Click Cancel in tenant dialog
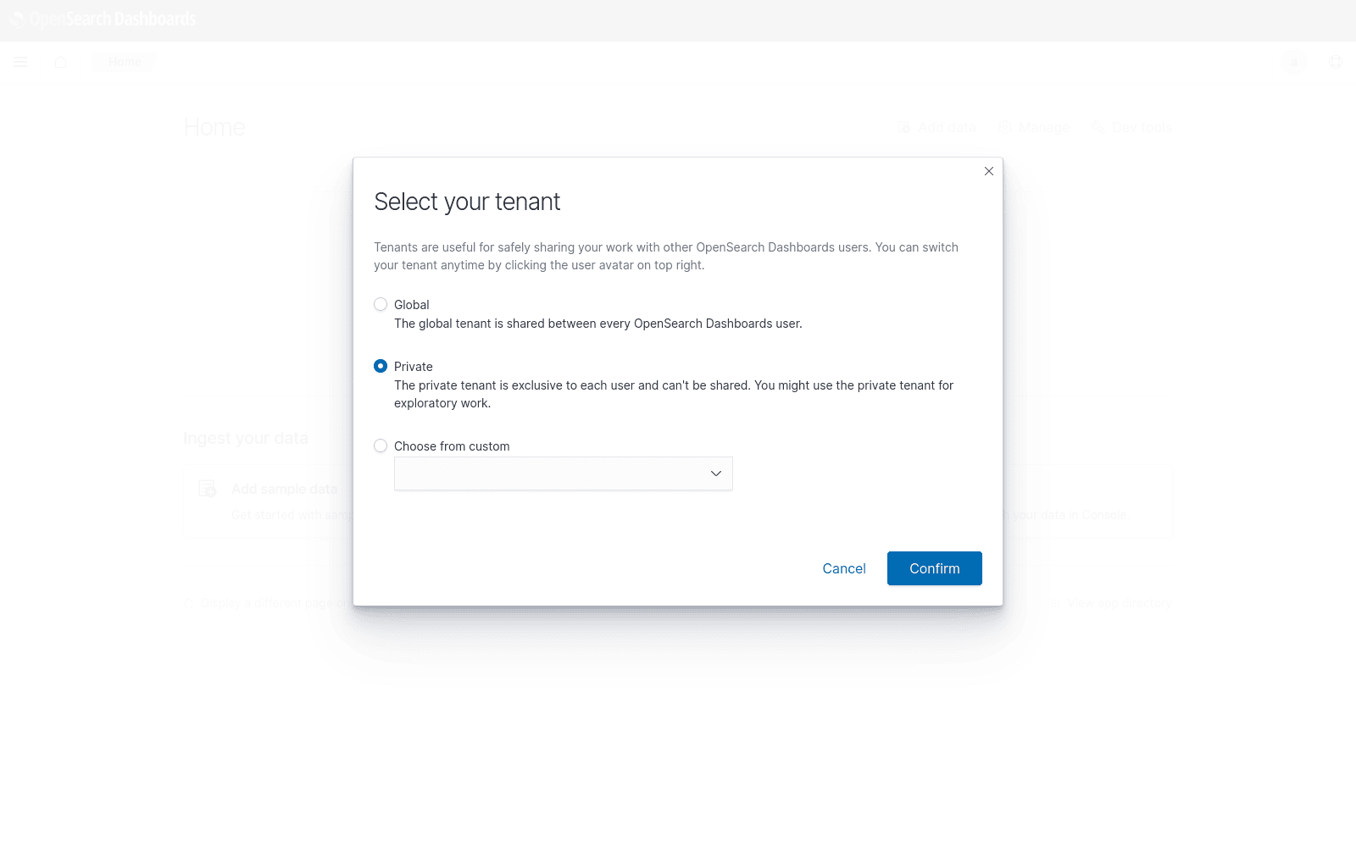Screen dimensions: 1356x847 (843, 568)
